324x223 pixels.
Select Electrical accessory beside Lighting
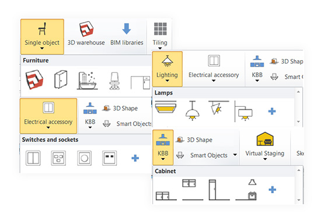(x=214, y=68)
